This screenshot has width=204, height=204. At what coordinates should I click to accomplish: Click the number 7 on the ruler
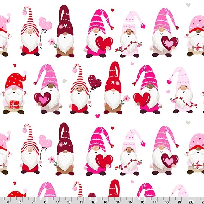click(33, 202)
